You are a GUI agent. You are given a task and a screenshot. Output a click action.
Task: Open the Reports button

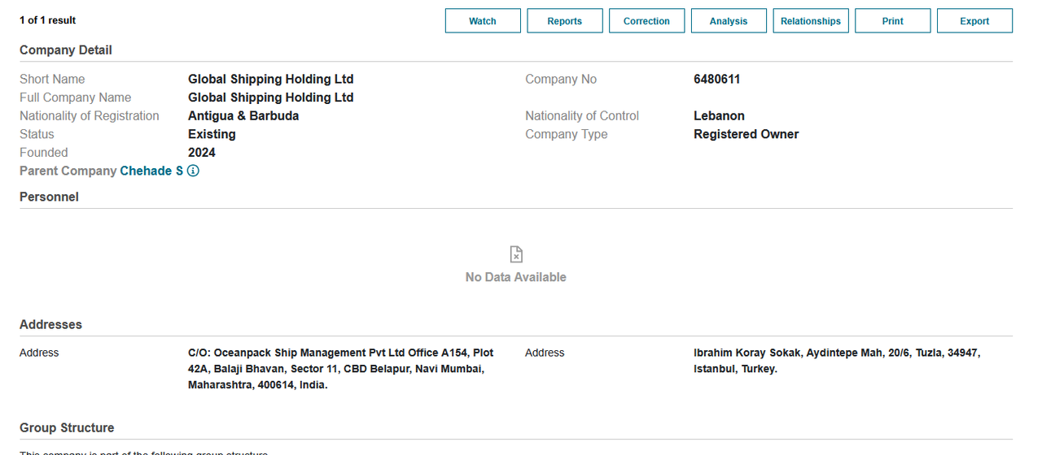tap(565, 21)
